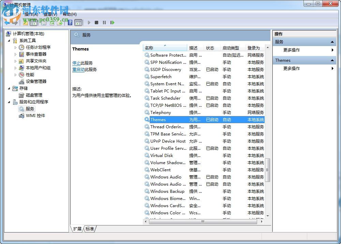This screenshot has width=341, height=244.
Task: Click the Start Service toolbar icon
Action: (89, 23)
